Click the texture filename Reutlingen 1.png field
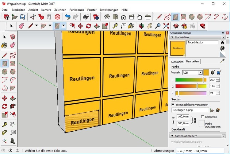This screenshot has height=154, width=230. (190, 110)
